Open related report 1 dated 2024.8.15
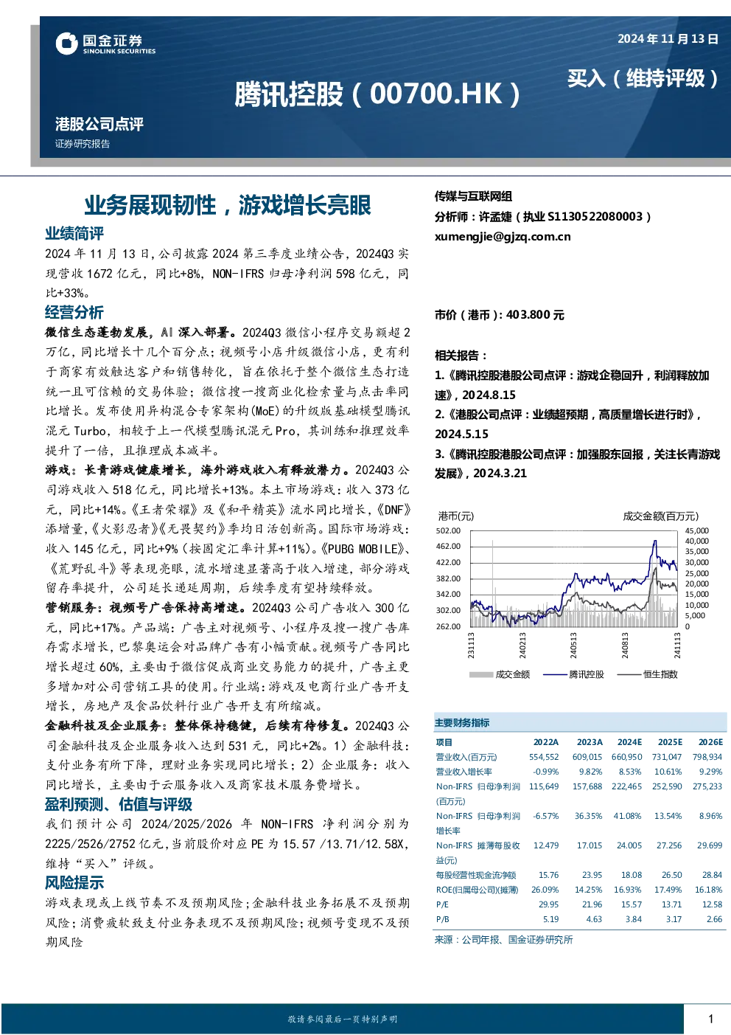 (572, 385)
